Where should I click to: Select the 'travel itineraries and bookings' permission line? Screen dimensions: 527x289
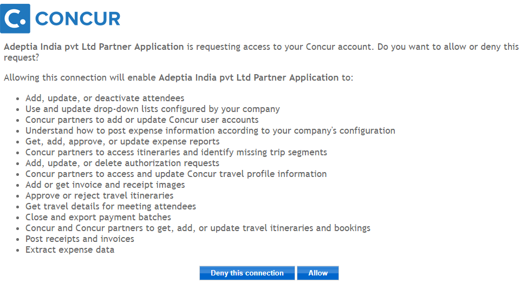198,228
